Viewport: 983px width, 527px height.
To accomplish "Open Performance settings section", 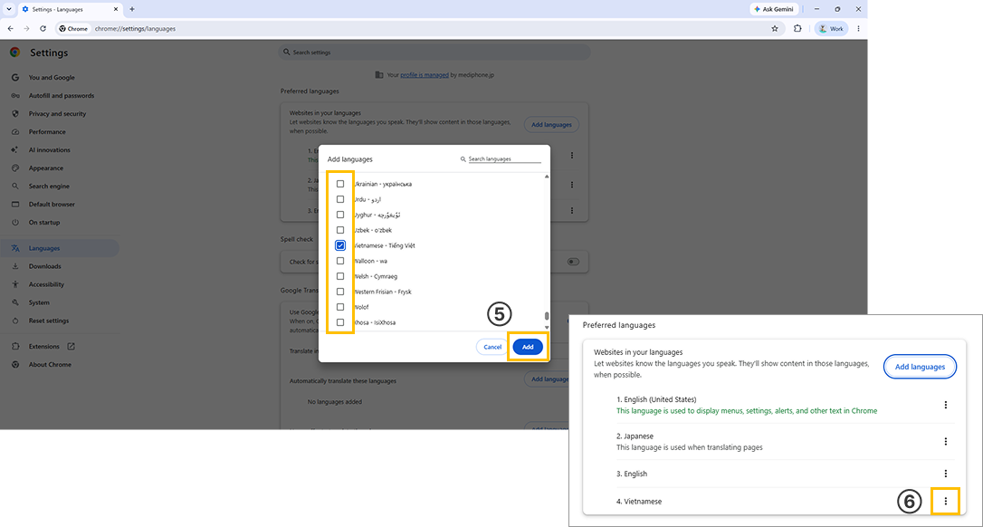I will point(47,132).
